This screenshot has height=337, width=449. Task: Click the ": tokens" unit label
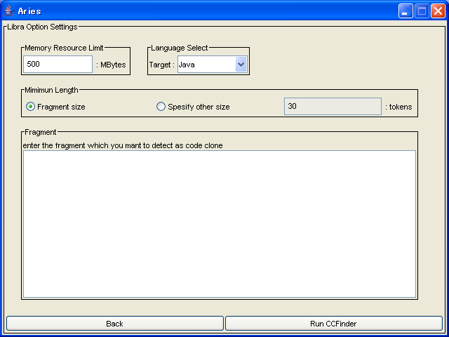(x=398, y=107)
